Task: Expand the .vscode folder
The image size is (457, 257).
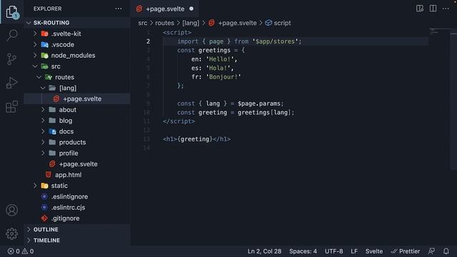Action: [x=35, y=44]
